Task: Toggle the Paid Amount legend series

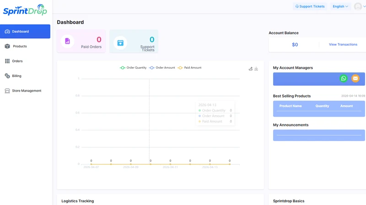Action: click(189, 67)
